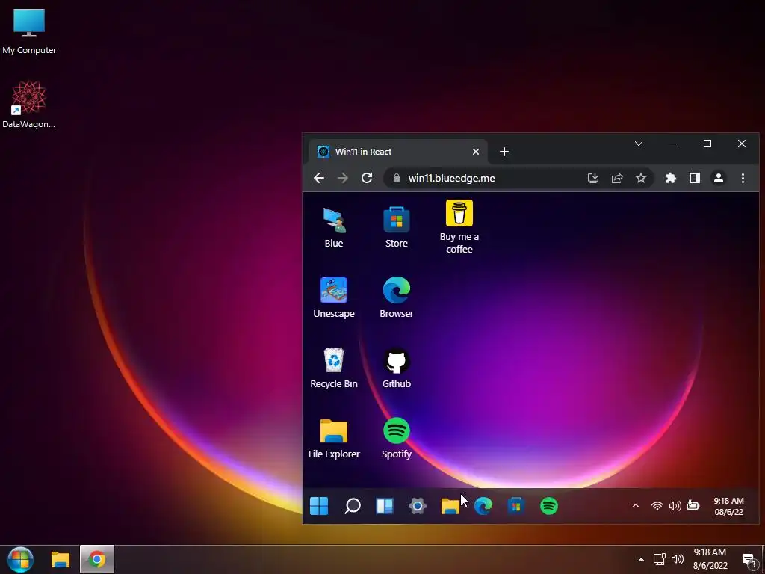Viewport: 765px width, 574px height.
Task: Open File Explorer on host taskbar
Action: click(x=61, y=559)
